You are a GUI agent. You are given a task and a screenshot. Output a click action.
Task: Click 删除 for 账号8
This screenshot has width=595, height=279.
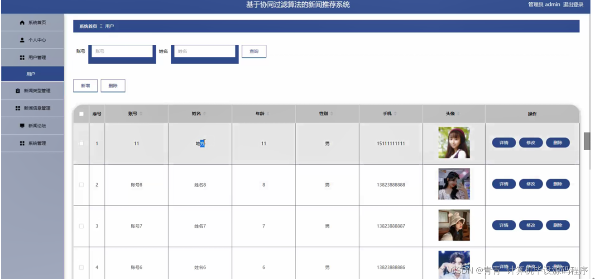click(x=558, y=184)
